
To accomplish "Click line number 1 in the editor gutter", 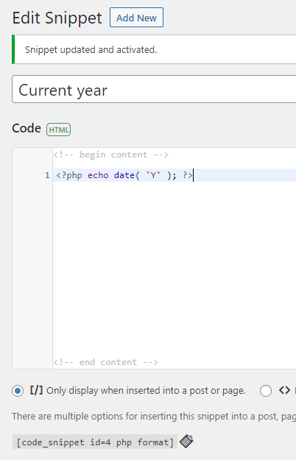I will 47,175.
